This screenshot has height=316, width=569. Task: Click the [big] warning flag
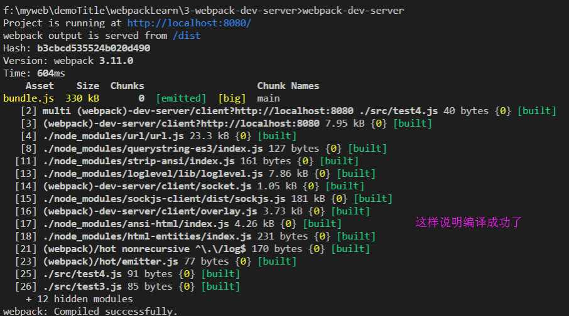(x=232, y=98)
